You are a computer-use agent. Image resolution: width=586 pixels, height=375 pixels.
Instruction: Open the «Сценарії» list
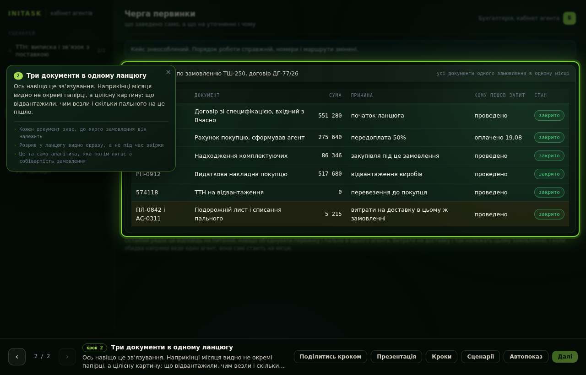(481, 357)
